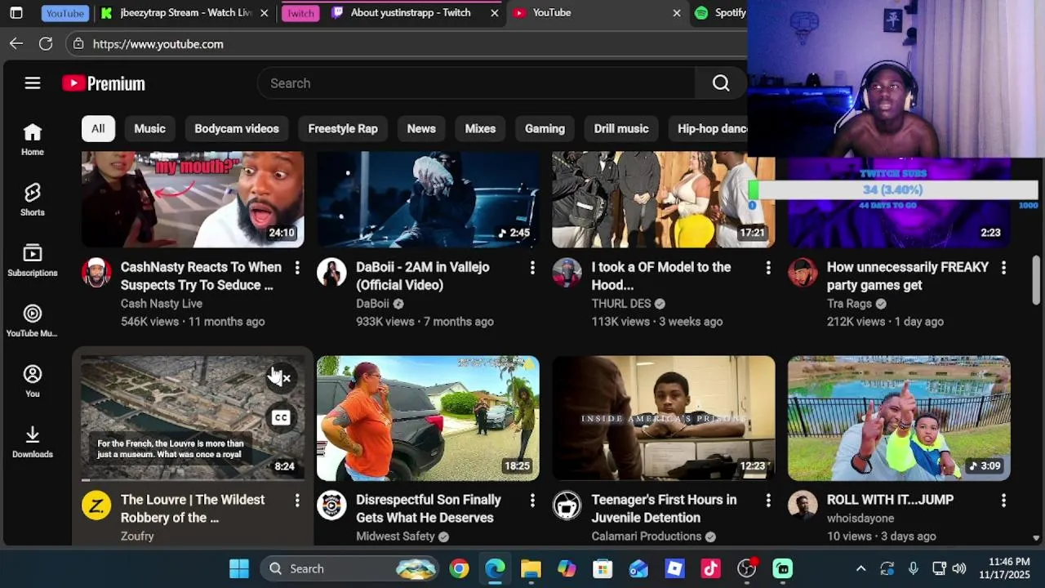Open Subscriptions in the sidebar

tap(33, 261)
